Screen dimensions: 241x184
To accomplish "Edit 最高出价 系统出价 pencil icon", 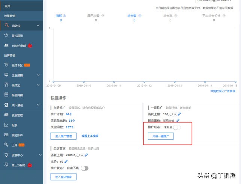I will [x=178, y=121].
